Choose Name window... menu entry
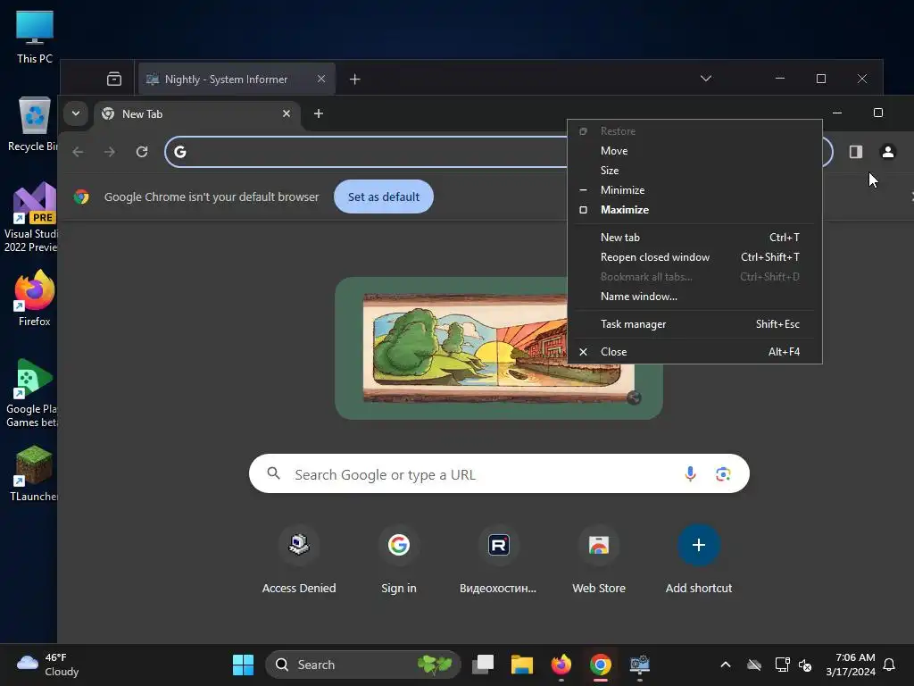The image size is (914, 686). tap(694, 297)
